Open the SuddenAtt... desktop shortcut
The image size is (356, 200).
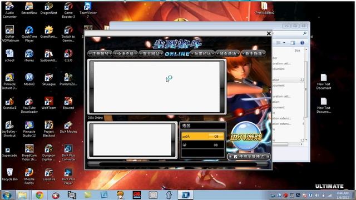[48, 56]
